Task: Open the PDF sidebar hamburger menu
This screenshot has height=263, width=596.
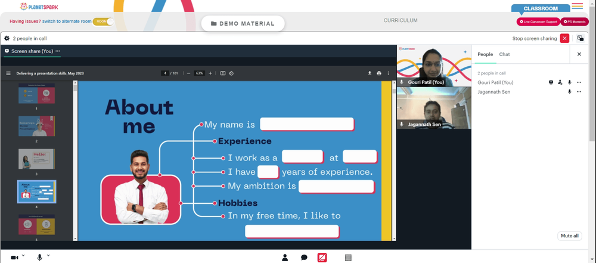Action: click(8, 73)
